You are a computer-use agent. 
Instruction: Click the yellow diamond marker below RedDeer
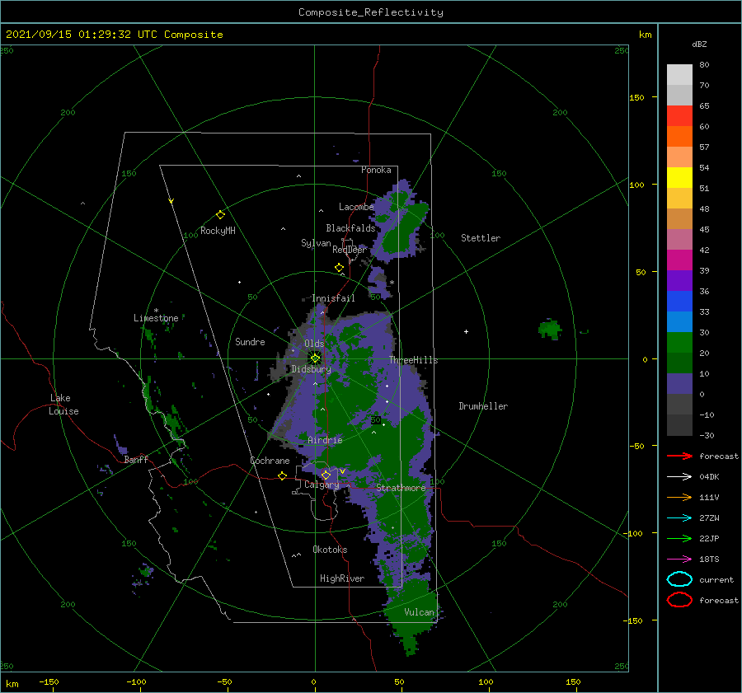pos(339,268)
